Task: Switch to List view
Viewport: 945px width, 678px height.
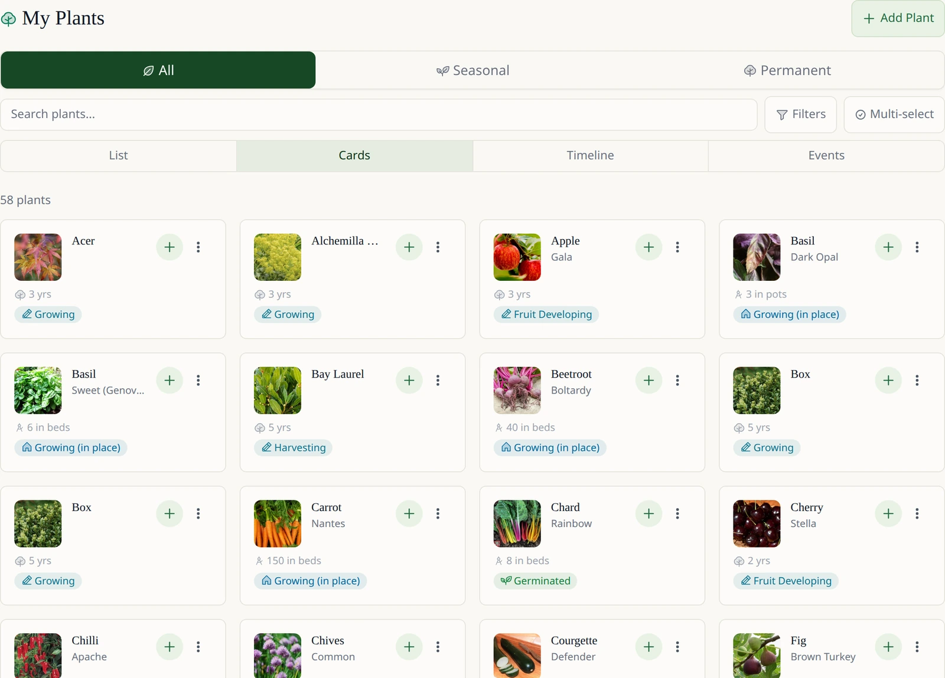Action: (x=118, y=156)
